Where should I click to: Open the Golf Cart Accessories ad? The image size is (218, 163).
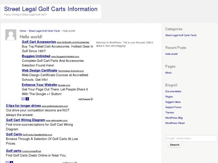pos(39,42)
